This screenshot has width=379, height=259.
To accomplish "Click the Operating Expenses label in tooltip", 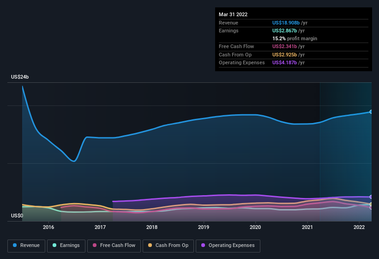I will 242,63.
